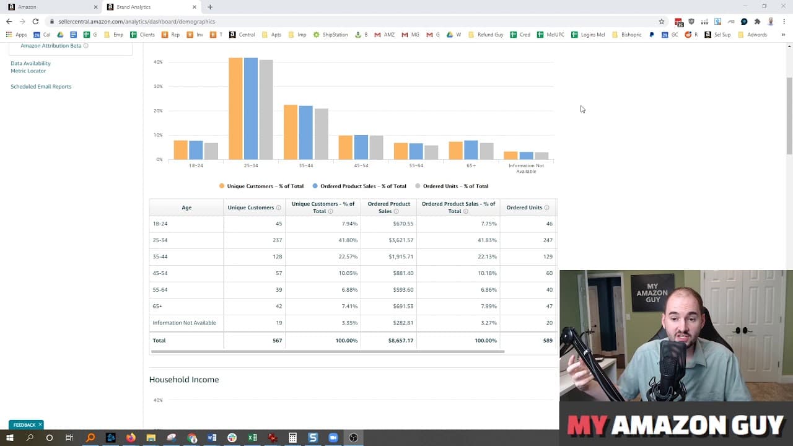Toggle Ordered Units legend series
Screen dimensions: 793x446
point(452,186)
